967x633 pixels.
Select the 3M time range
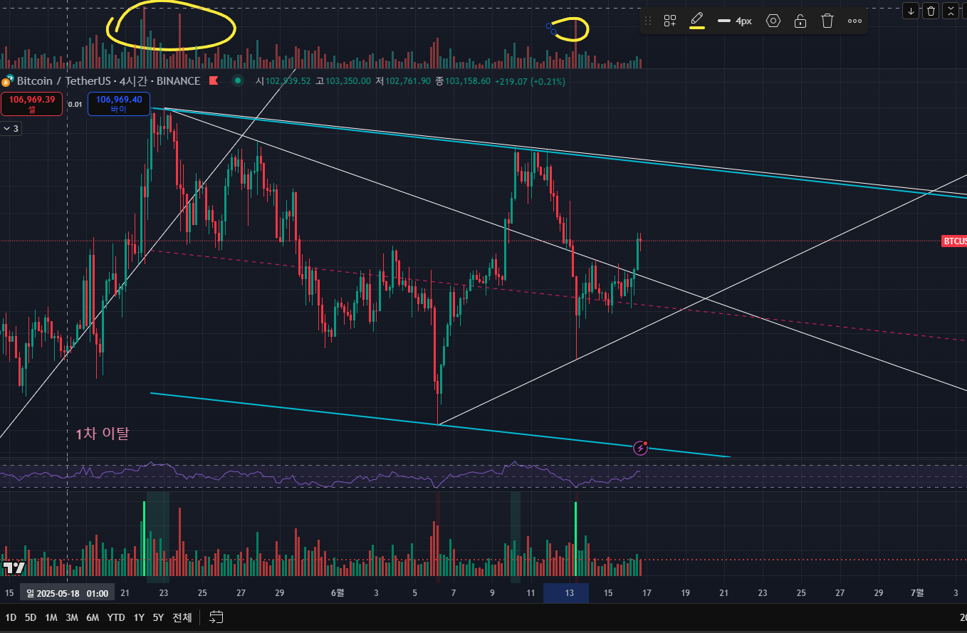72,617
